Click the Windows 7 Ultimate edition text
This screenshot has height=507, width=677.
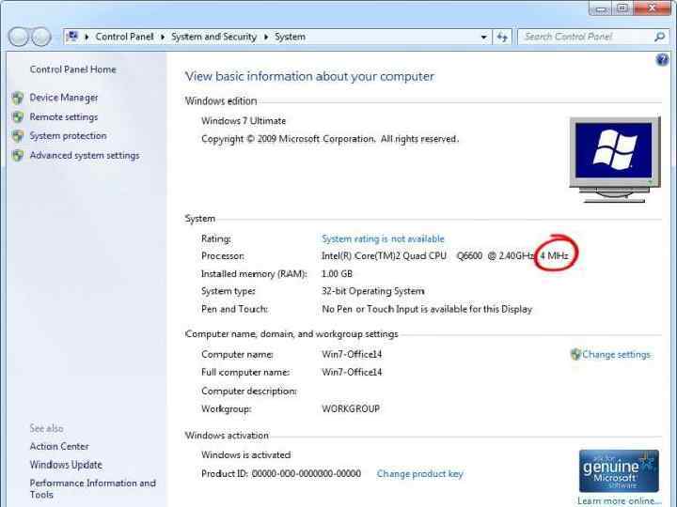[x=244, y=121]
